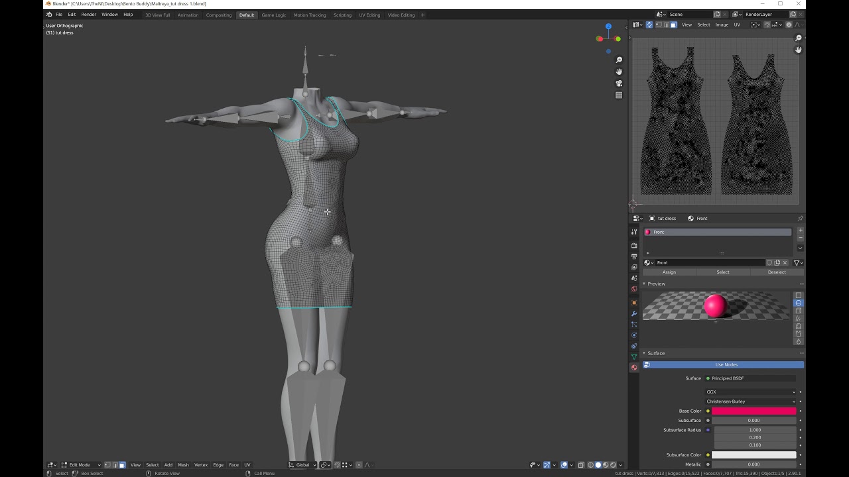Screen dimensions: 849x477
Task: Enable edge select mode in 3D viewport
Action: [x=115, y=465]
